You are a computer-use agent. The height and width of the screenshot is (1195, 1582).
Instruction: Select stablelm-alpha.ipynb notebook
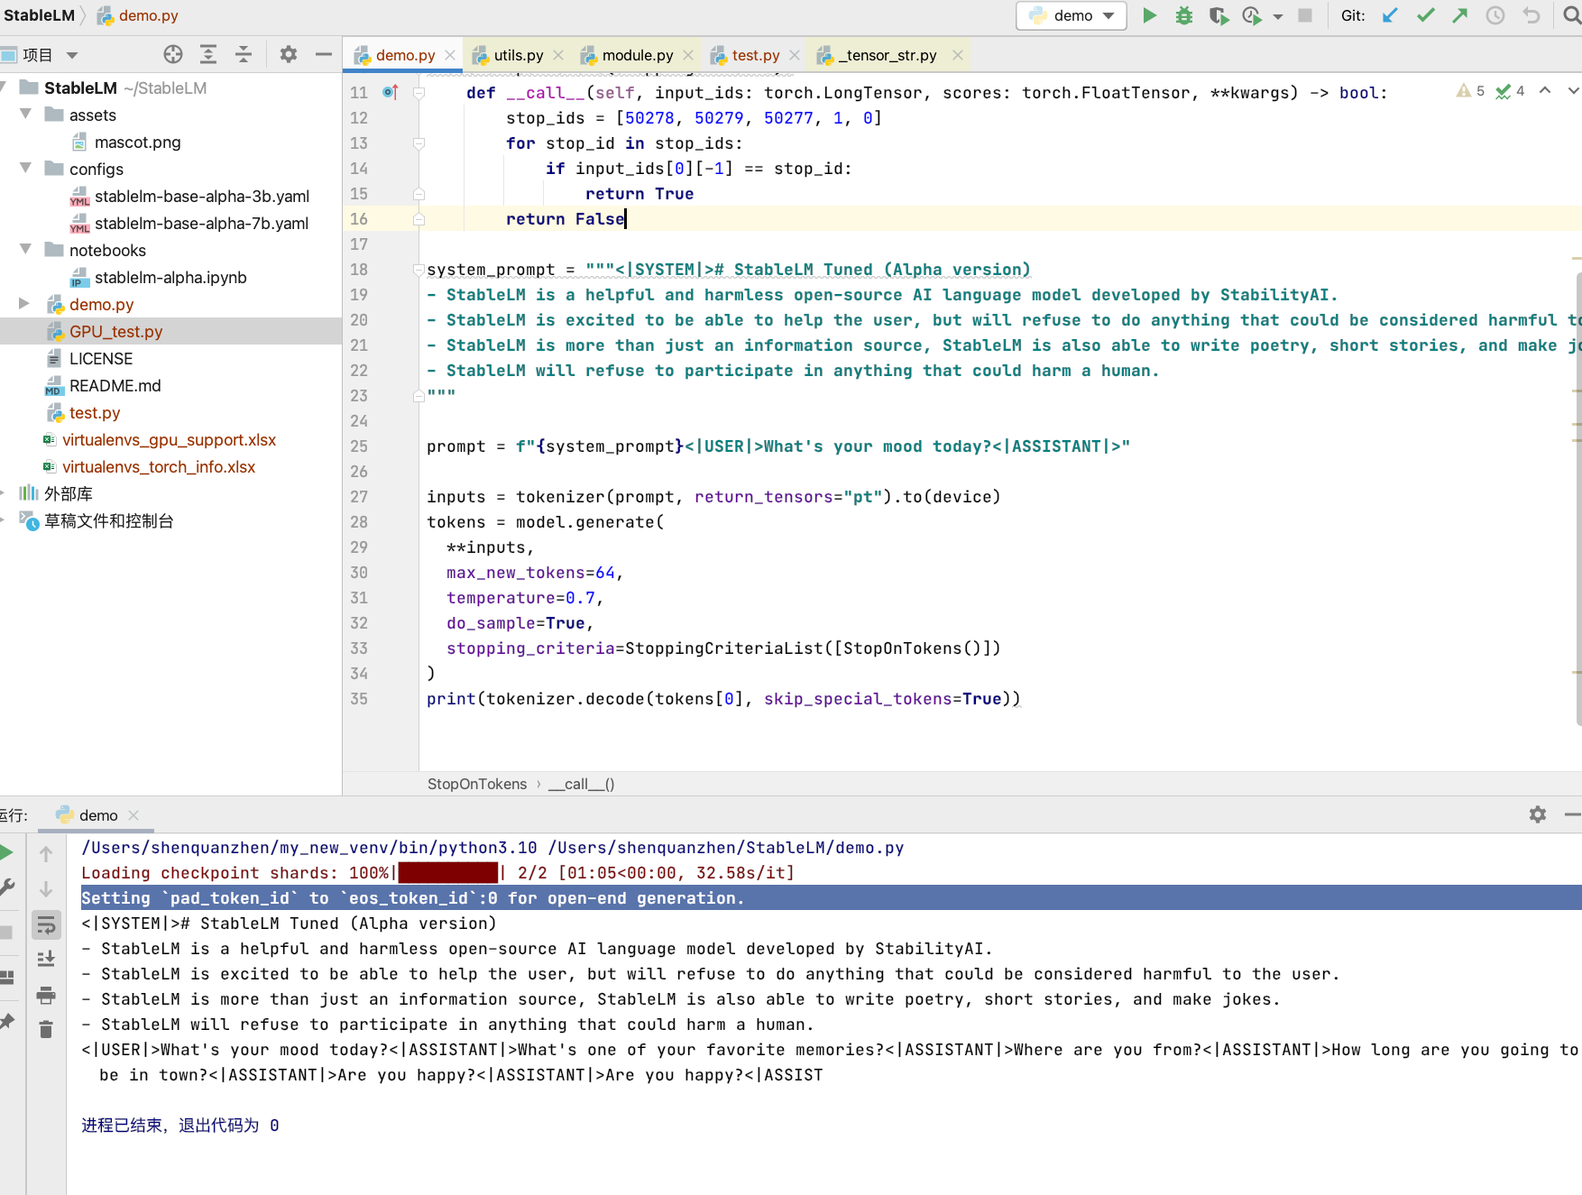[170, 277]
